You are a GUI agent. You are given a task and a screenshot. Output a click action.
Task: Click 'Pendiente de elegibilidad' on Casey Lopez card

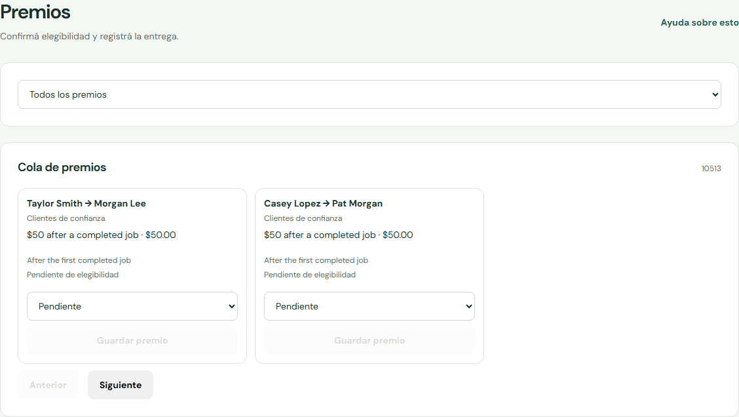pos(310,275)
